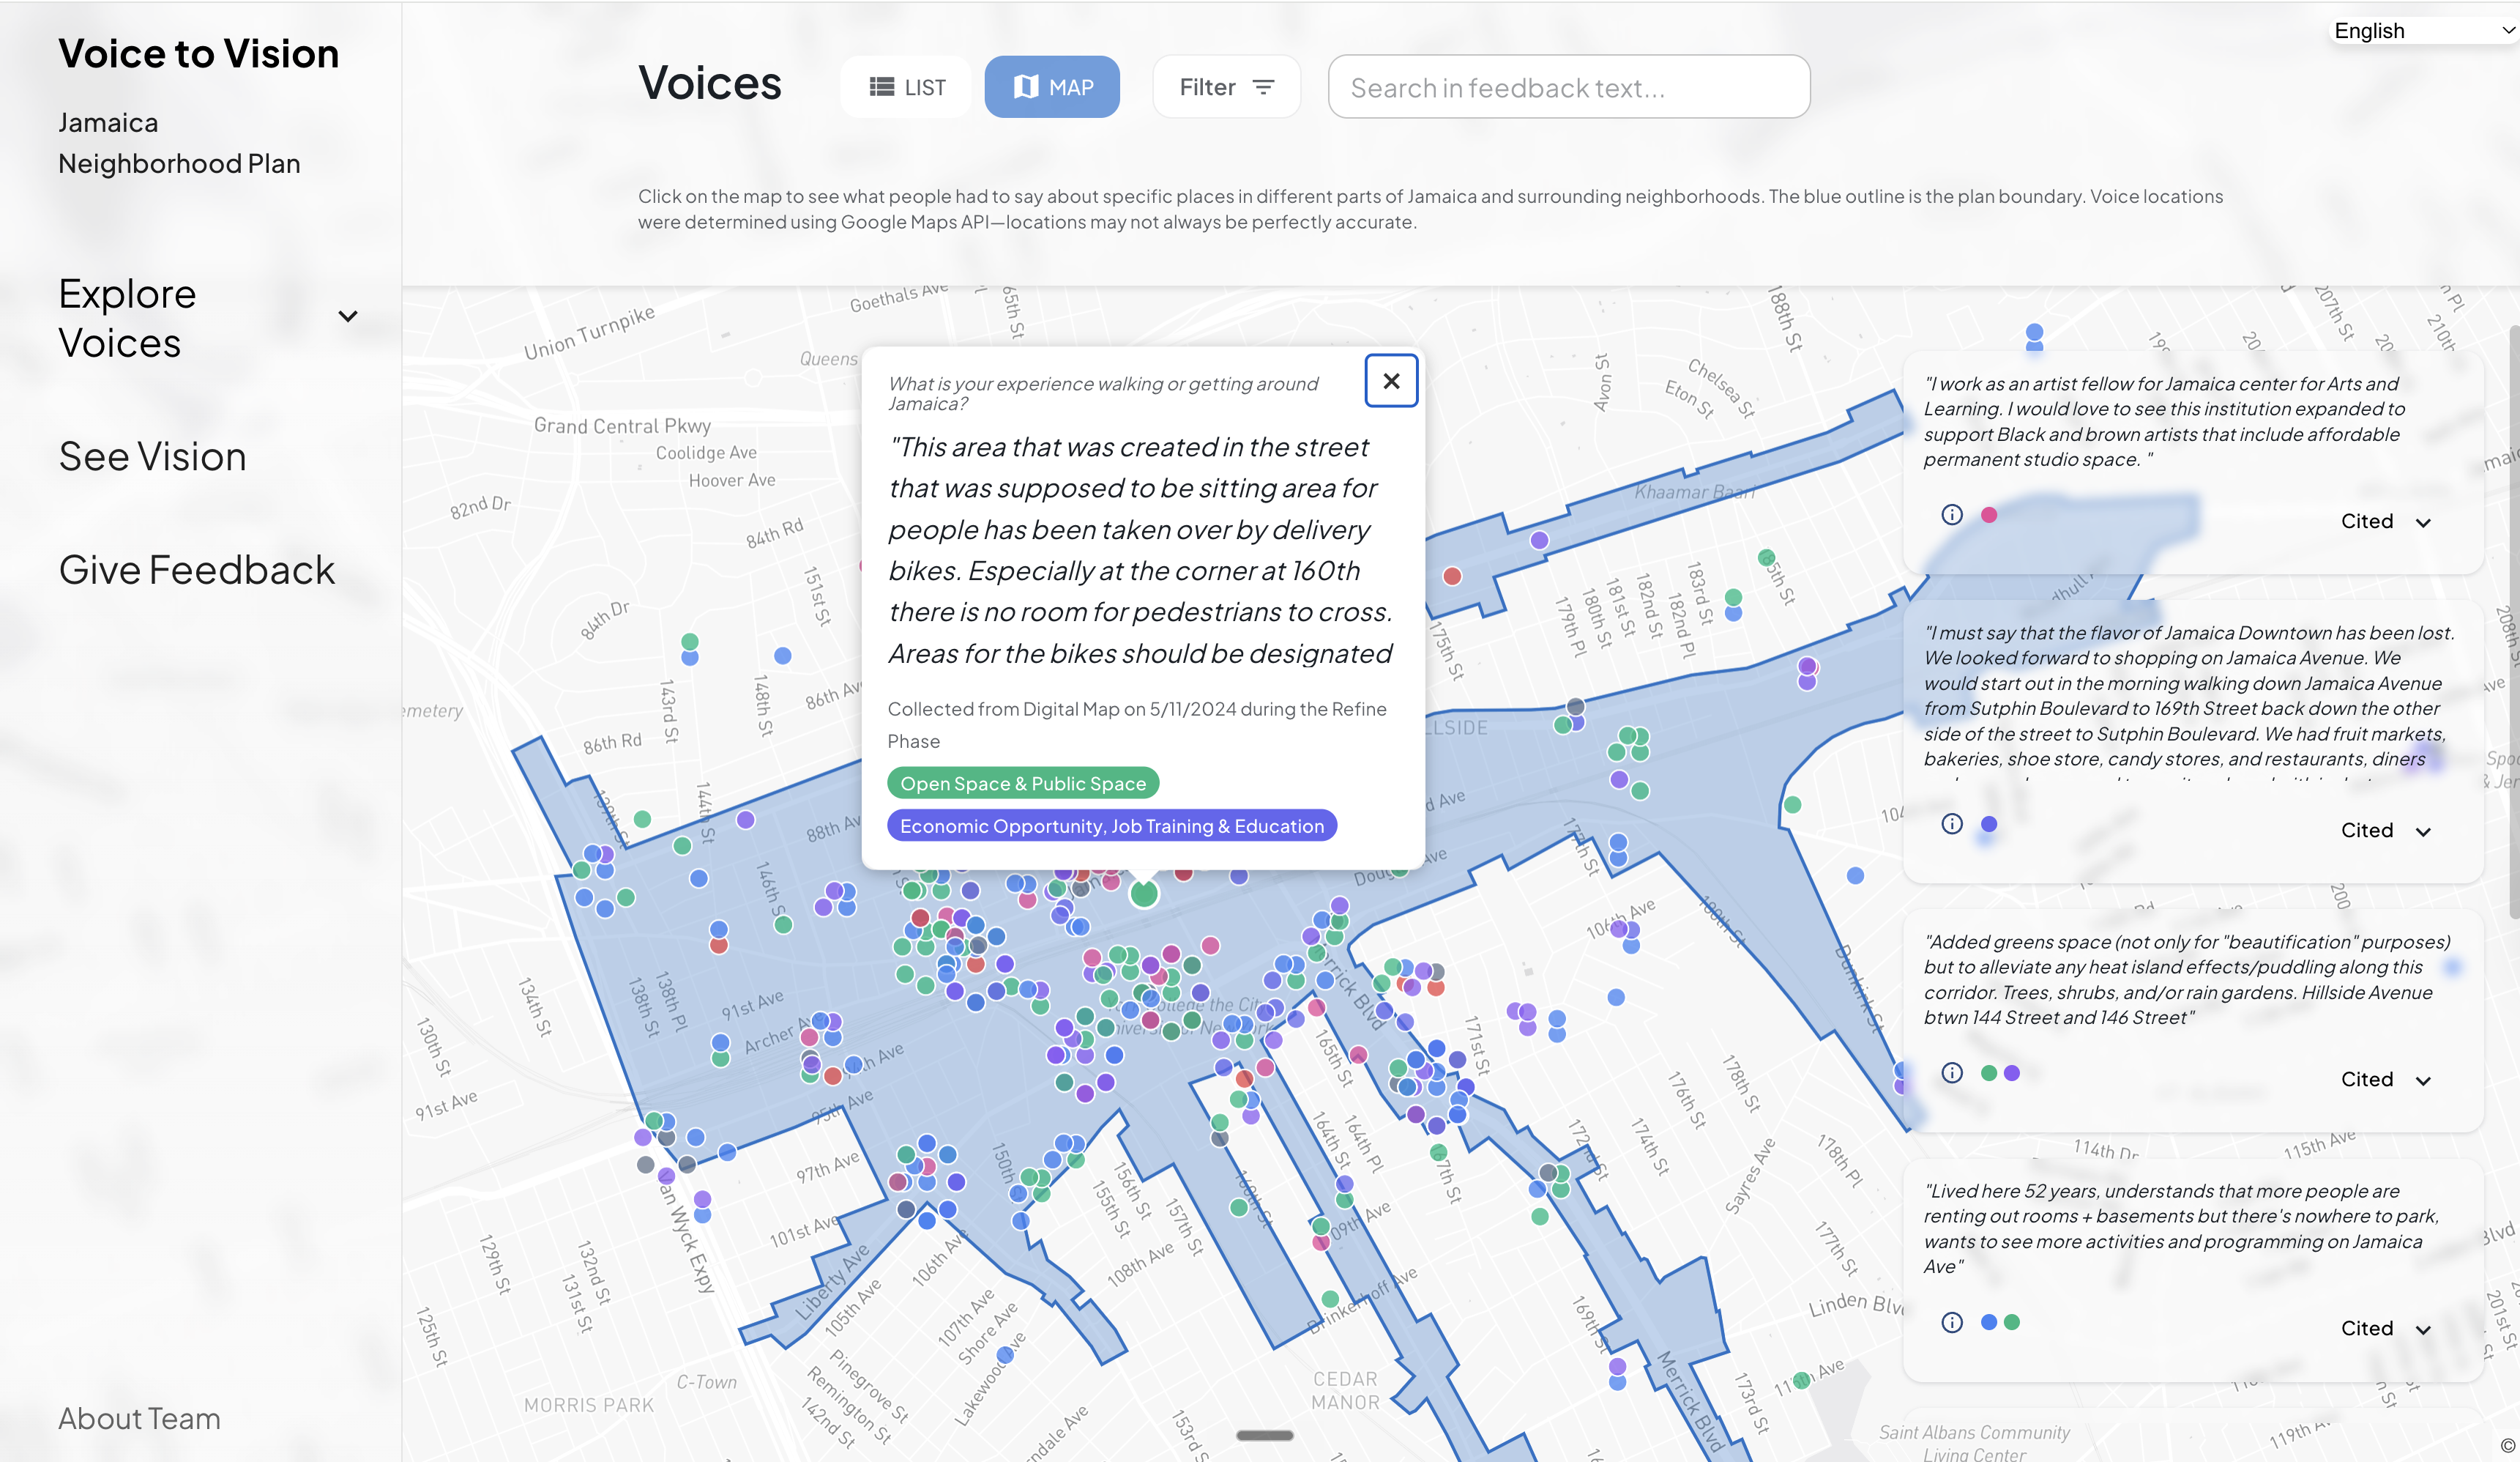Click purple category dot on greens space card
Viewport: 2520px width, 1462px height.
point(2012,1073)
